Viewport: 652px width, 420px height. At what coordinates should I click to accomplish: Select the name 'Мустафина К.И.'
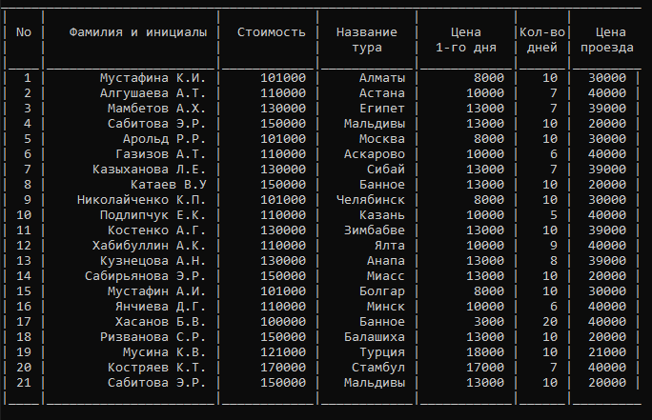(x=153, y=78)
